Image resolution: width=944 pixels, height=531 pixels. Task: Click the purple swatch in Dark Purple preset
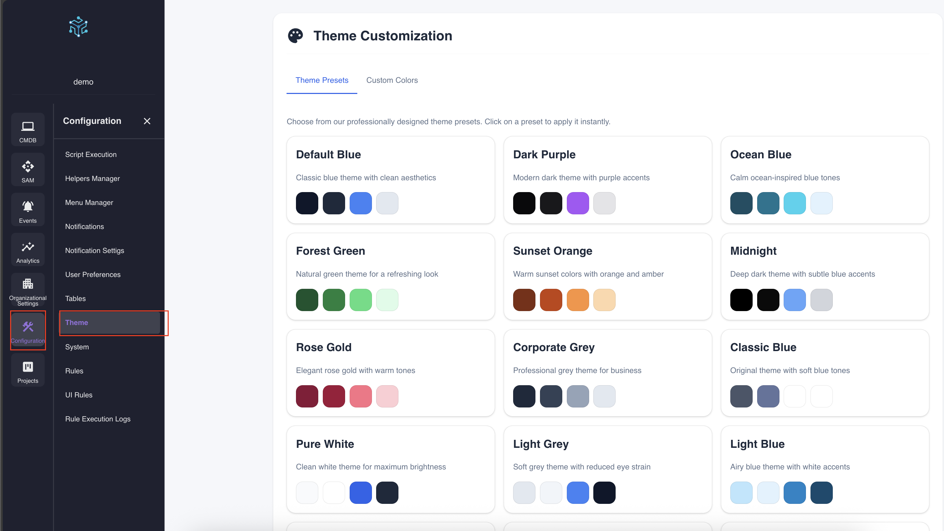[x=578, y=203]
